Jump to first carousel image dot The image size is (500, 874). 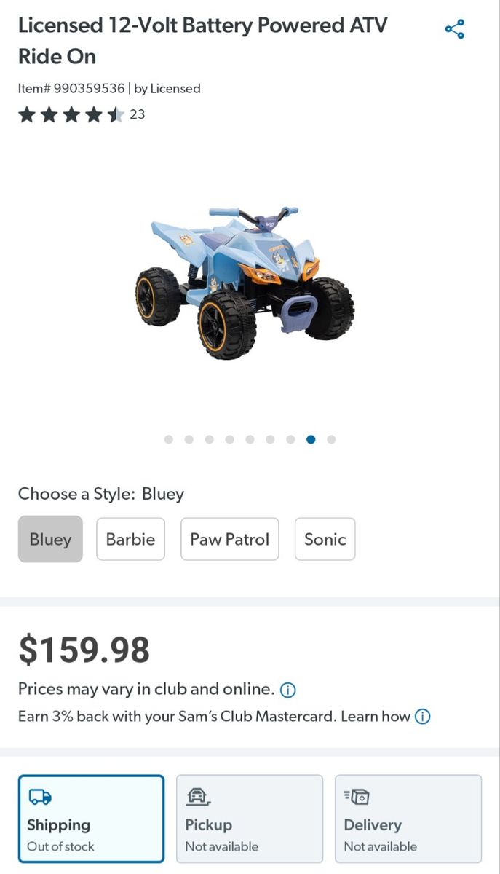tap(169, 439)
